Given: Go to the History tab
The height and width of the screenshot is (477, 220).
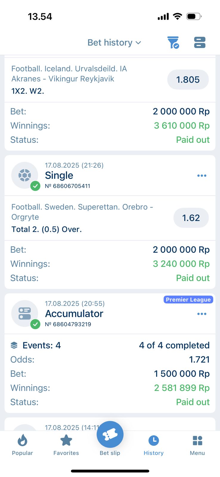Looking at the screenshot, I should pos(154,445).
